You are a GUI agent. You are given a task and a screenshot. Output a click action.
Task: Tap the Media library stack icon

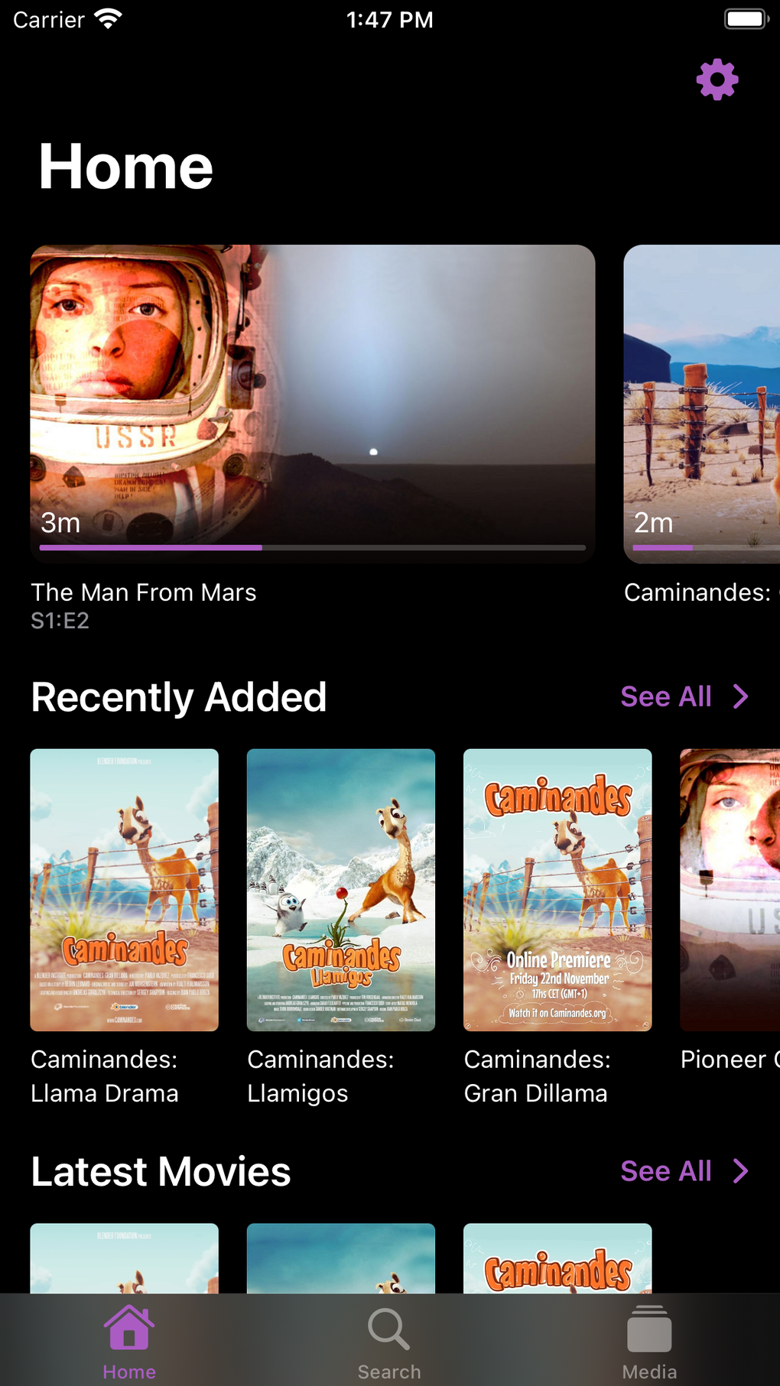(x=649, y=1329)
